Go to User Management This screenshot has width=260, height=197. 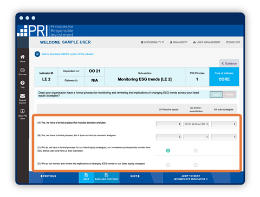coord(207,42)
